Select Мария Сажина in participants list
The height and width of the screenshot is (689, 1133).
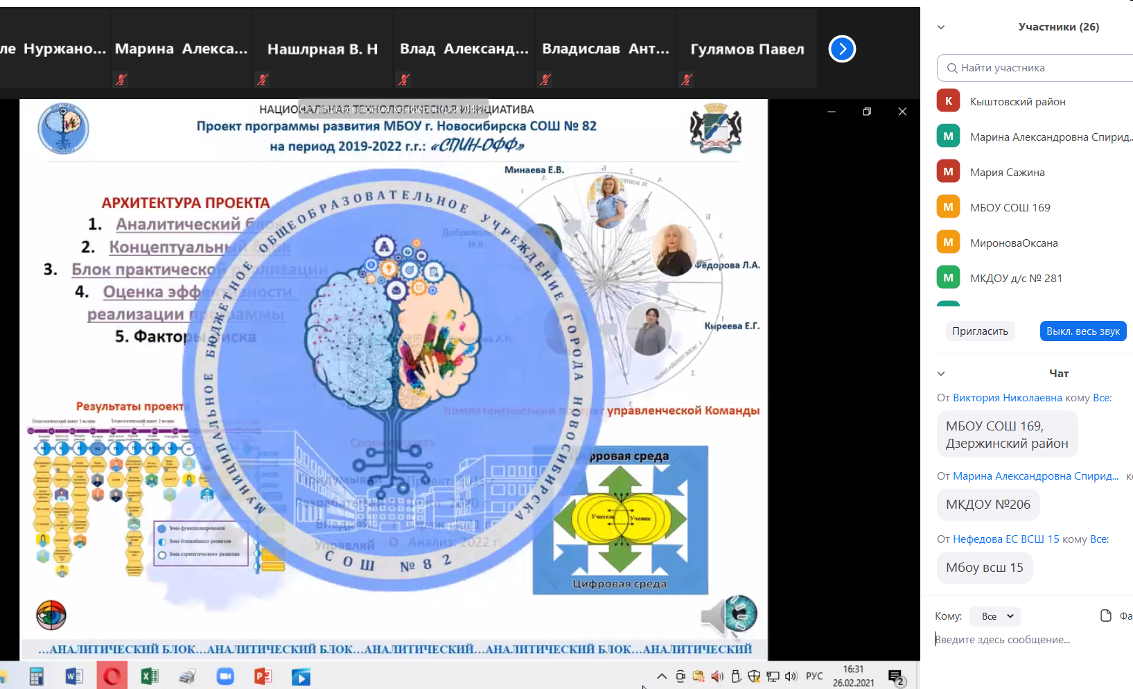(1007, 172)
